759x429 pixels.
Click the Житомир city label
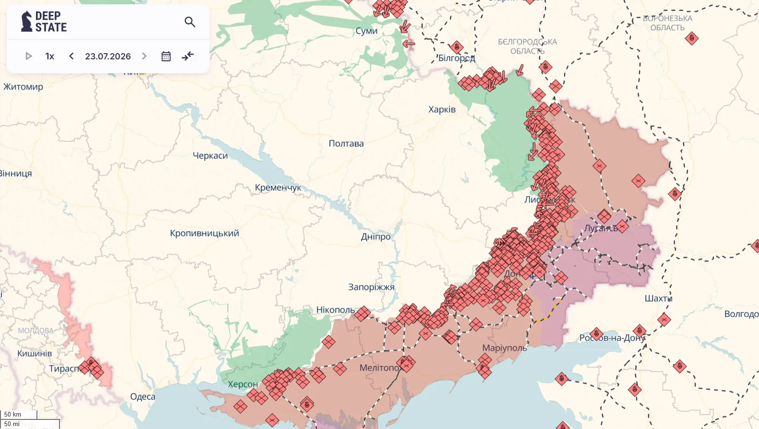(23, 87)
